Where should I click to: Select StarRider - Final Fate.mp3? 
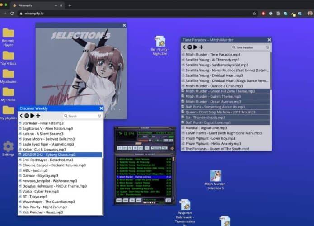coord(60,123)
